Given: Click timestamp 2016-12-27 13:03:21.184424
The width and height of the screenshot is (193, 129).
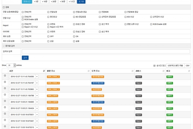Looking at the screenshot, I should coord(22,108).
